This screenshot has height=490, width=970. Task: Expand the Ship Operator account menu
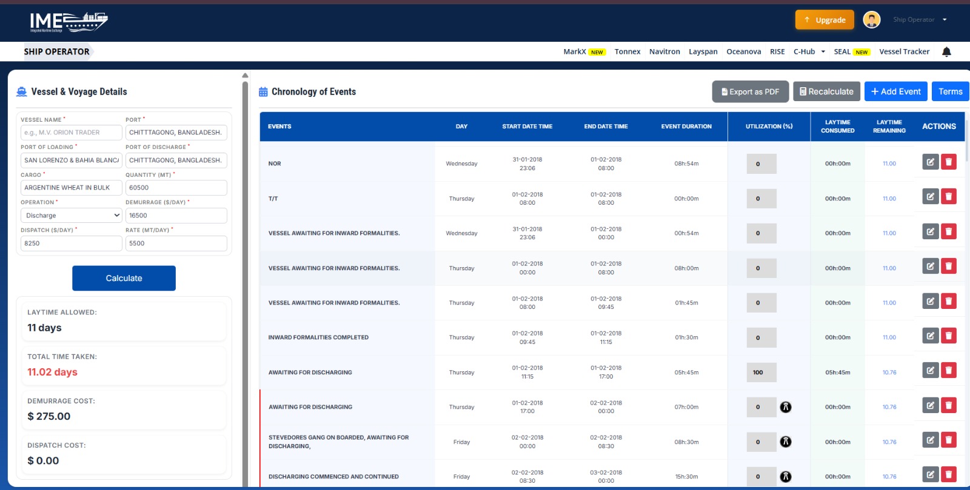pyautogui.click(x=945, y=20)
